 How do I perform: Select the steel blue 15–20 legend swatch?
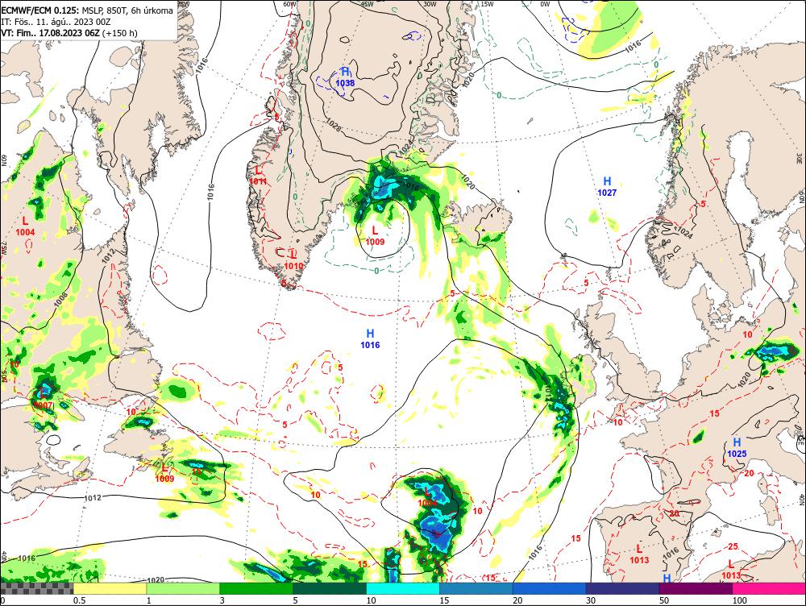point(476,588)
